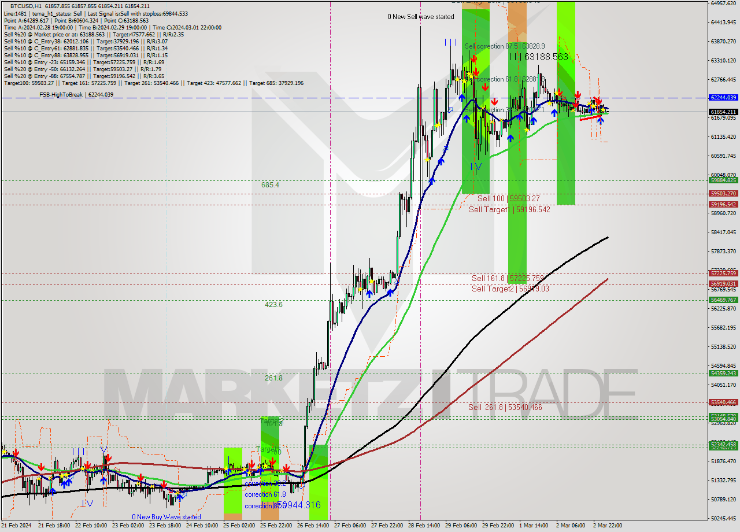Click the '1 Mar 14:00' time axis label
Screen dimensions: 740x532
point(534,526)
